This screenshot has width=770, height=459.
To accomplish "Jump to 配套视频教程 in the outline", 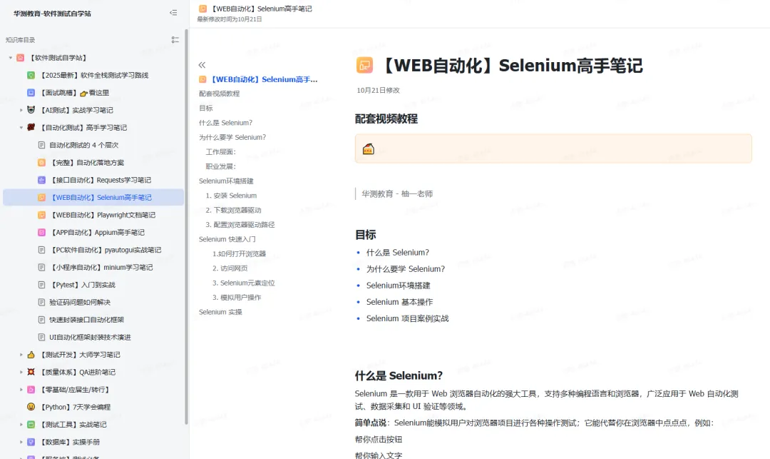I will tap(219, 94).
